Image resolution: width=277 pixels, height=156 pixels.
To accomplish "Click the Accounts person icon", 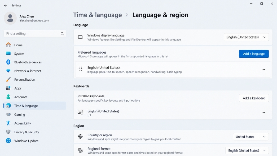I will click(x=8, y=97).
